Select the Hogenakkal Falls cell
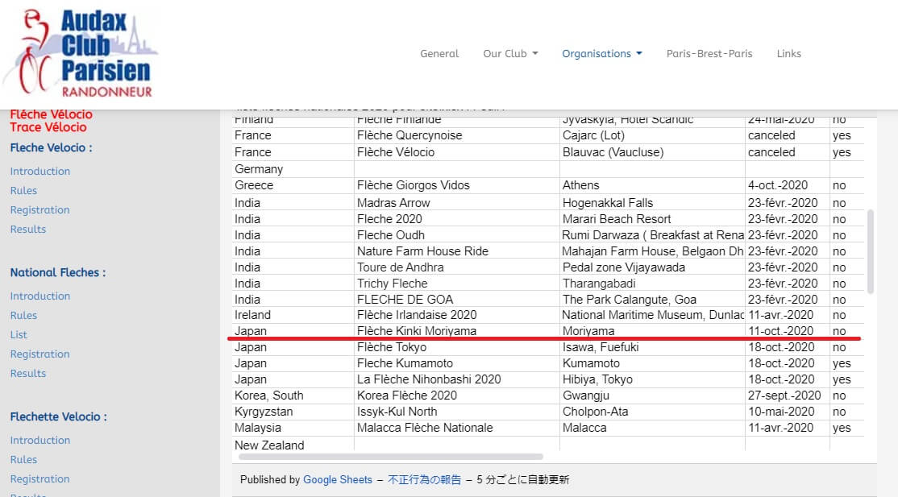This screenshot has width=898, height=497. click(652, 203)
